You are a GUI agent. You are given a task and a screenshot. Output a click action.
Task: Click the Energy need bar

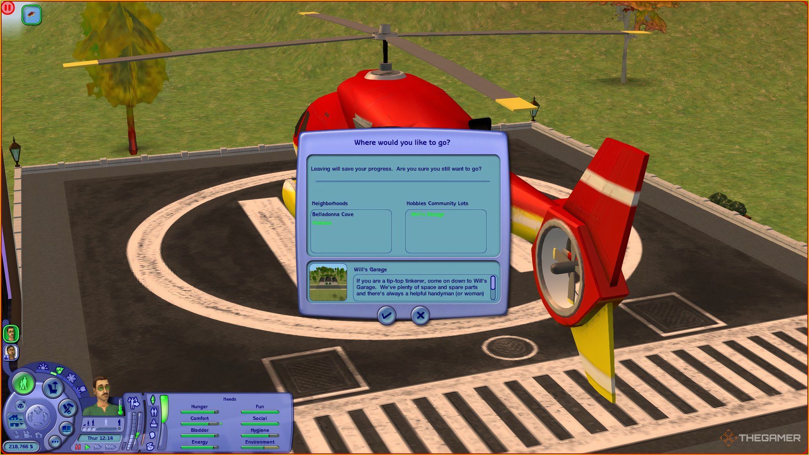coord(200,447)
